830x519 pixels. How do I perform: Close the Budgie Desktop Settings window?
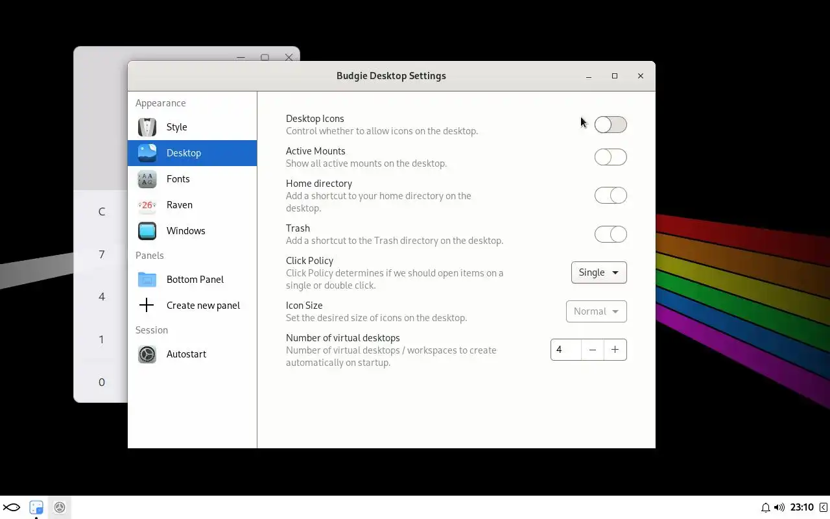(641, 76)
